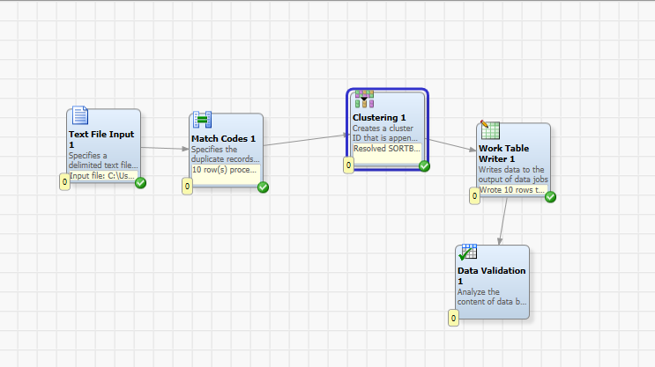Click green status check on Text File Input 1
This screenshot has height=367, width=655.
[140, 183]
